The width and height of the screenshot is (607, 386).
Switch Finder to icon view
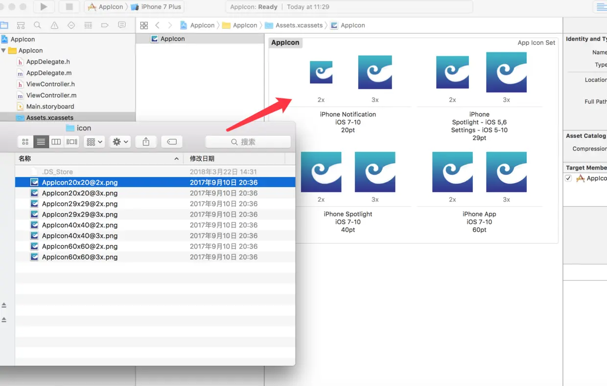coord(25,142)
